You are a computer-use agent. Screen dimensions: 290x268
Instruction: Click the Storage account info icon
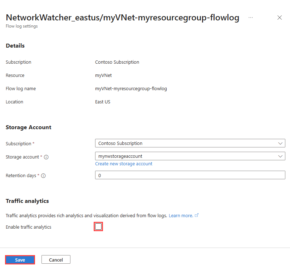(46, 157)
